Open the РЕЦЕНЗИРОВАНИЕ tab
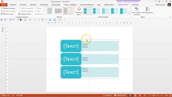Viewport: 172px width, 97px height. [x=87, y=5]
